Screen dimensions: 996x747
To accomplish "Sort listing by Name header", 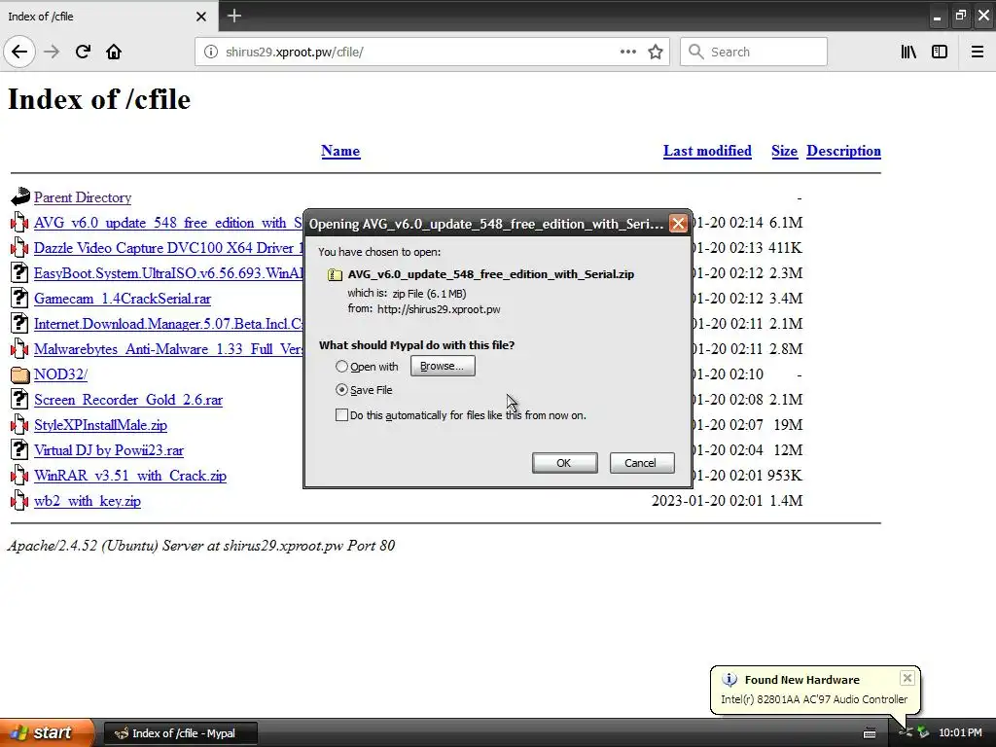I will tap(340, 151).
